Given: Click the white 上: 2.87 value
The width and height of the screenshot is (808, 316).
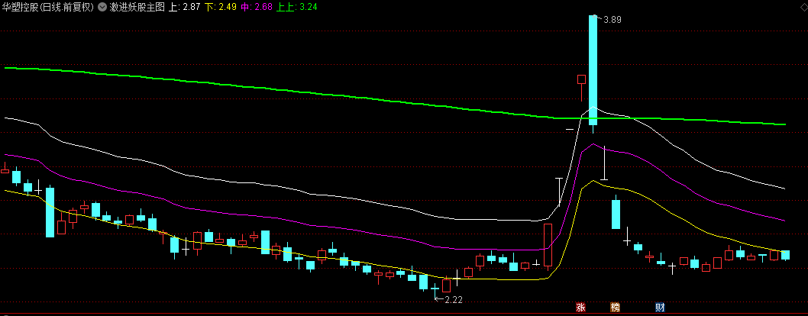Looking at the screenshot, I should pos(183,7).
